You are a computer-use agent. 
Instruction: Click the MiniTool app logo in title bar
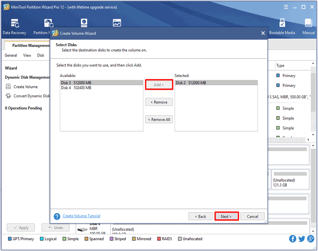6,7
